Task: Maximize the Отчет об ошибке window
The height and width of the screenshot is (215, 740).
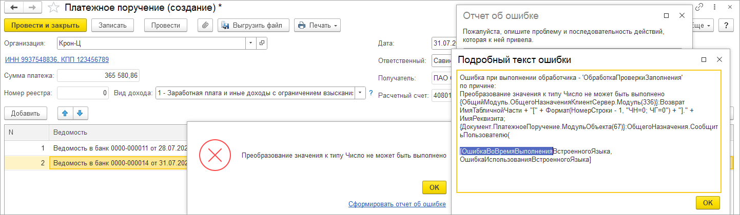Action: (666, 15)
